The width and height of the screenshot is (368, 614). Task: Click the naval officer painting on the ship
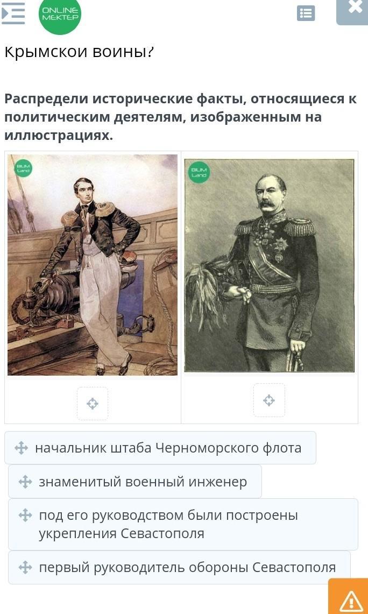click(x=93, y=265)
